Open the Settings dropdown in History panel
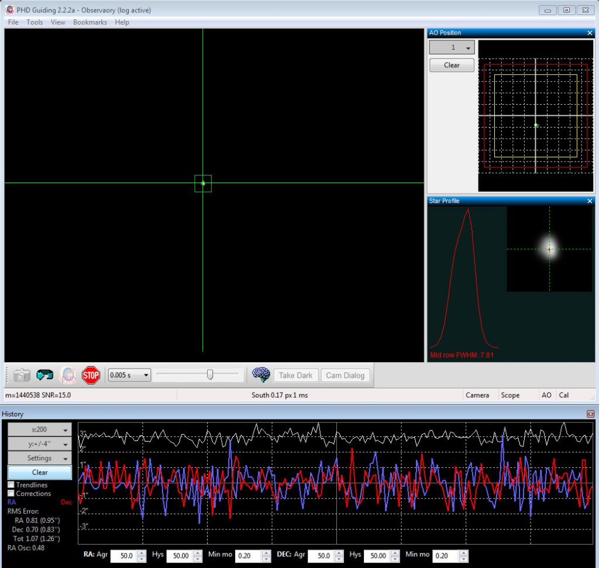This screenshot has height=568, width=599. point(39,458)
